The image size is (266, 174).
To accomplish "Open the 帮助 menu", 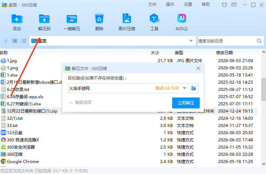I will pyautogui.click(x=206, y=4).
